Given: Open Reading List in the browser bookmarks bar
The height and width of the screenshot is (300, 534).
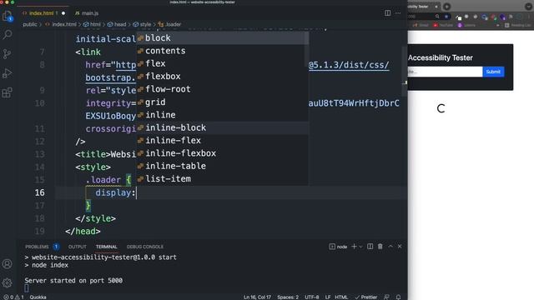Looking at the screenshot, I should point(517,25).
